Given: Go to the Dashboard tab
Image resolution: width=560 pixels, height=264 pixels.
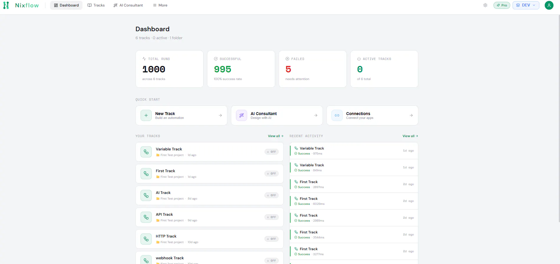Looking at the screenshot, I should [x=66, y=5].
